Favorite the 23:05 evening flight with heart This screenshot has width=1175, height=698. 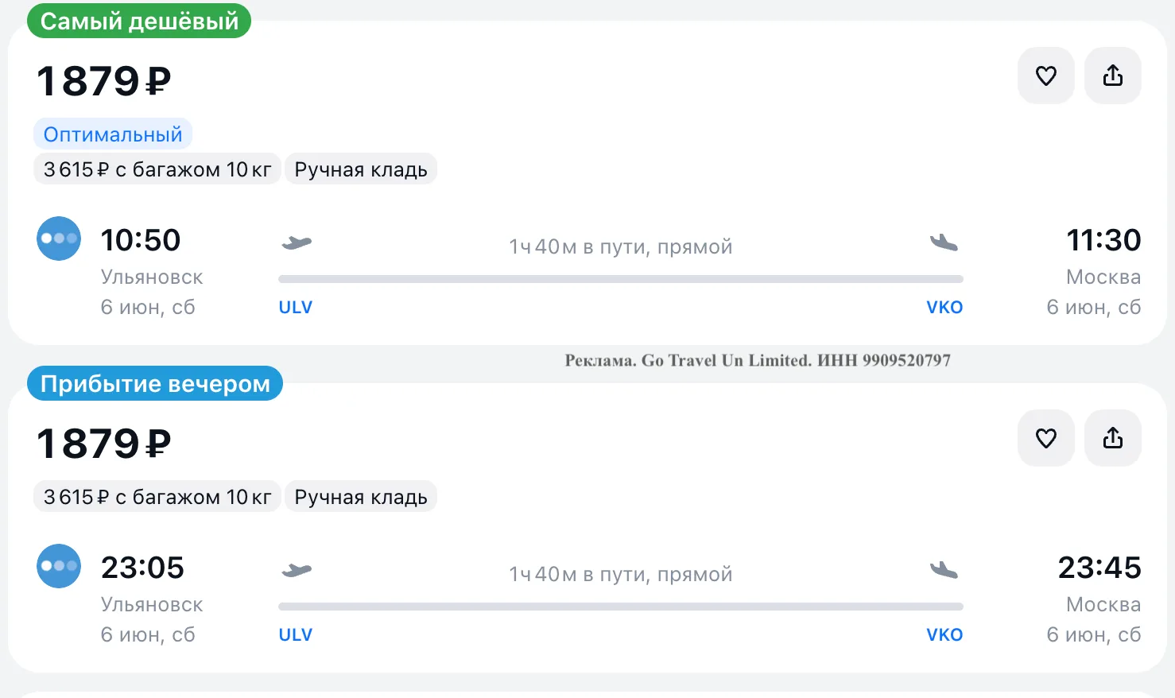pyautogui.click(x=1046, y=438)
